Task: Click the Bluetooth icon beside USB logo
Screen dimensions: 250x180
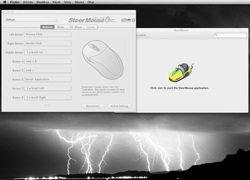Action: click(x=133, y=20)
